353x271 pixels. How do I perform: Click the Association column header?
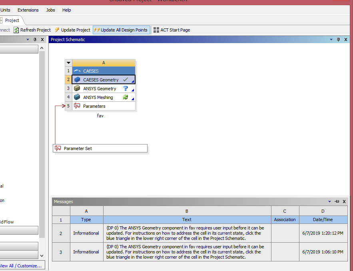[x=285, y=220]
